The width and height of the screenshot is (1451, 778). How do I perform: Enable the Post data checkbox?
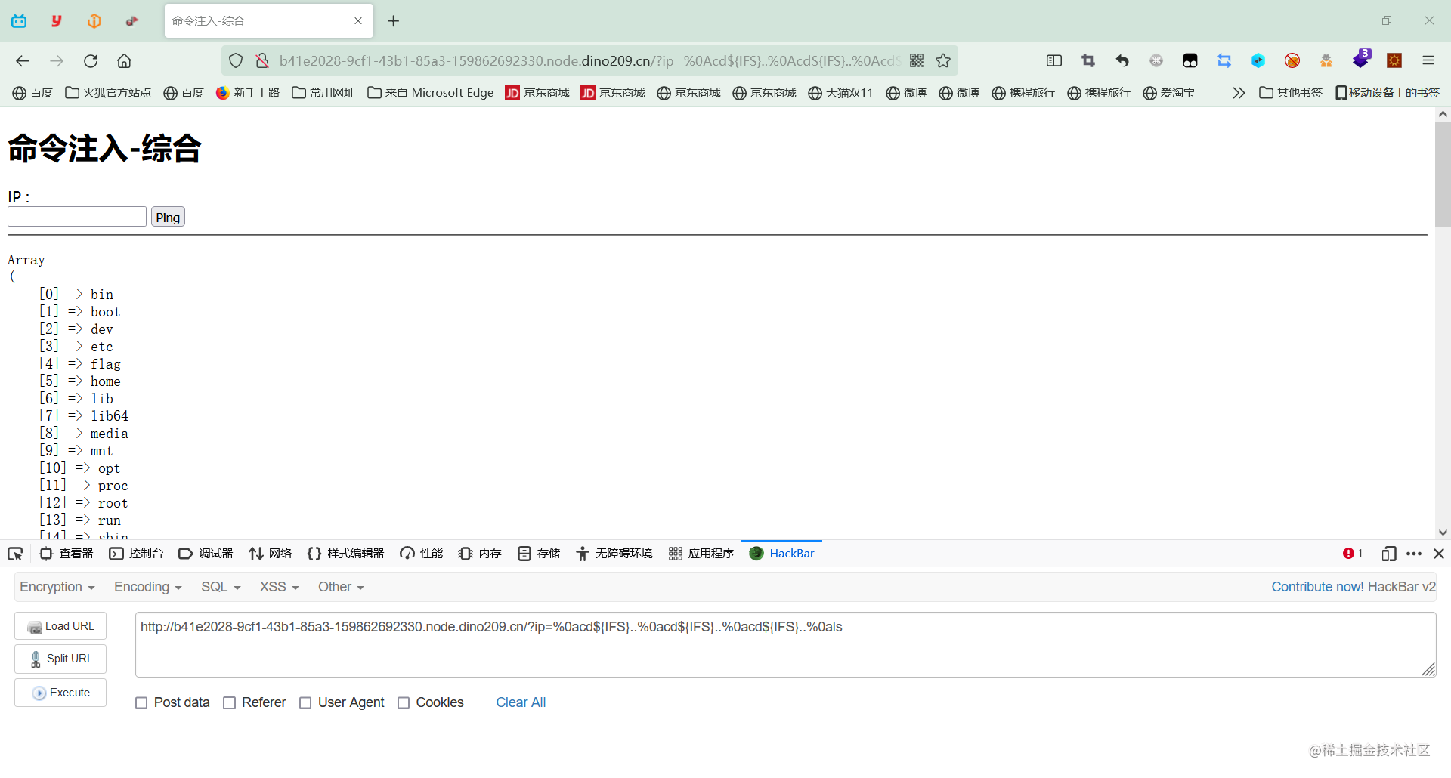click(x=141, y=702)
